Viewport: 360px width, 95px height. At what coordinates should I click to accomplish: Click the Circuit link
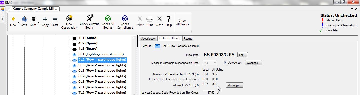pos(146,46)
